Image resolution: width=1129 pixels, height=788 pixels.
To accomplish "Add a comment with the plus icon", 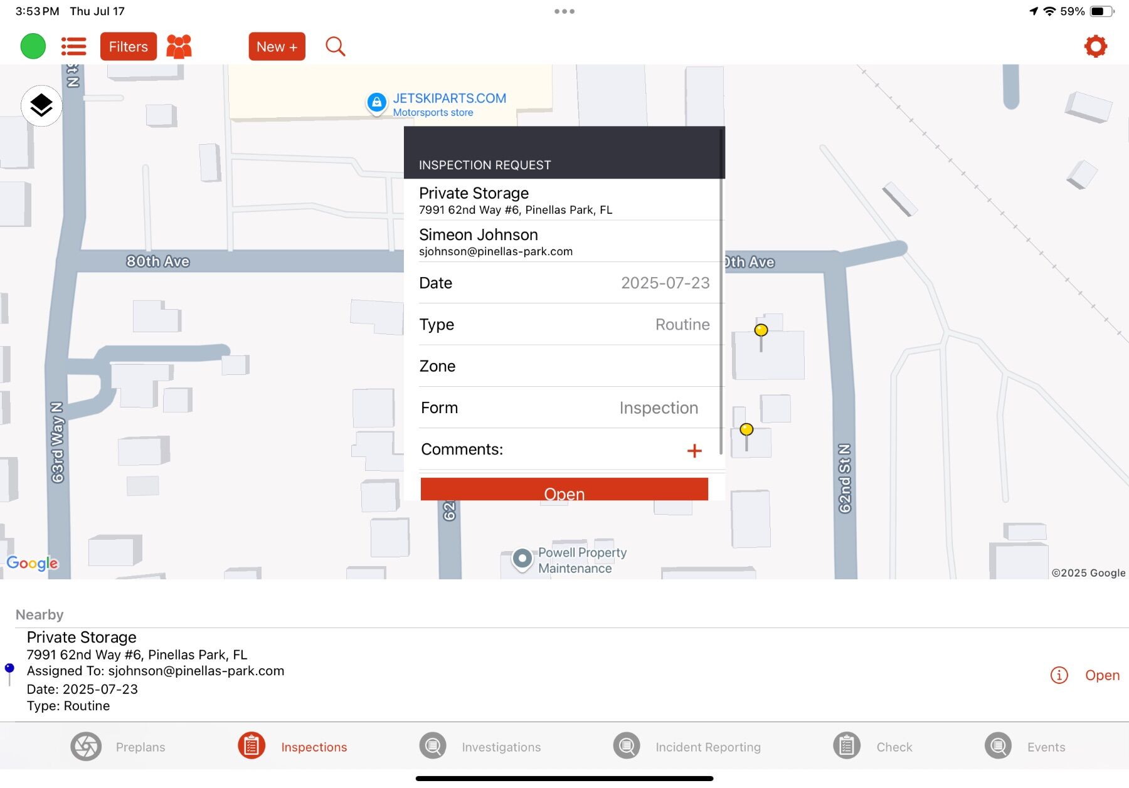I will (694, 451).
